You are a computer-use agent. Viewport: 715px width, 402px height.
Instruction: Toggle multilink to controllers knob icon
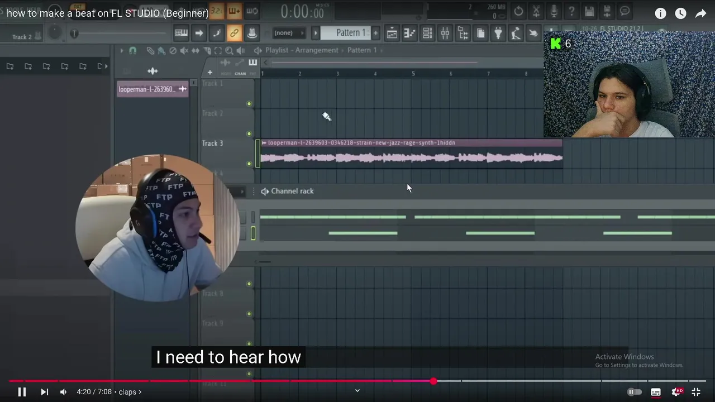(x=252, y=33)
